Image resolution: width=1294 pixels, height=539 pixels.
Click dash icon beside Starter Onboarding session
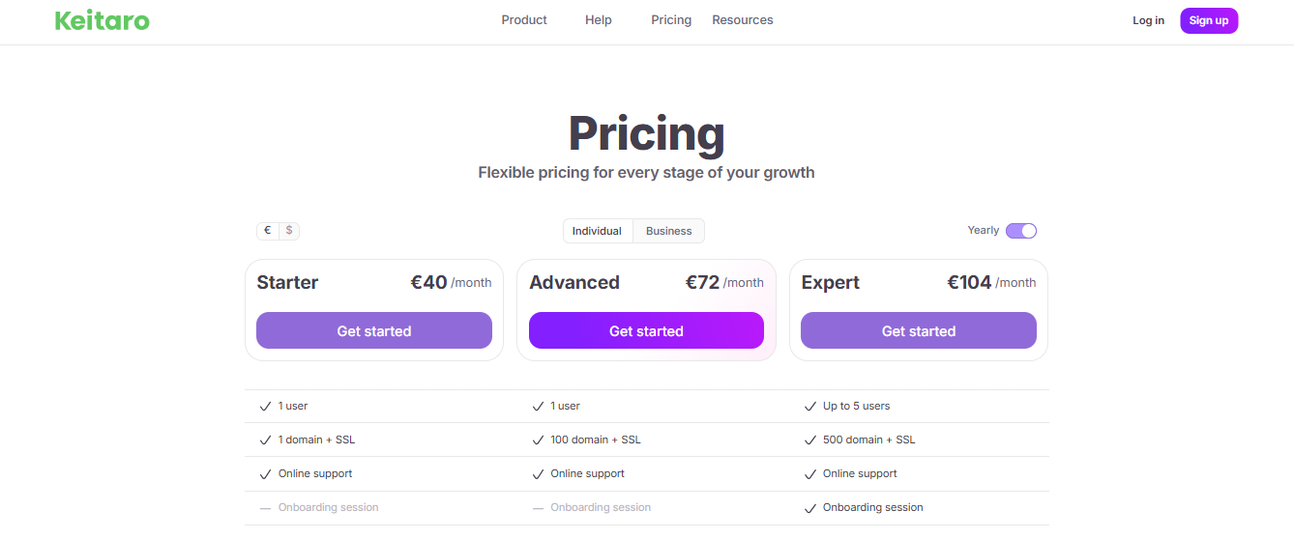click(265, 508)
